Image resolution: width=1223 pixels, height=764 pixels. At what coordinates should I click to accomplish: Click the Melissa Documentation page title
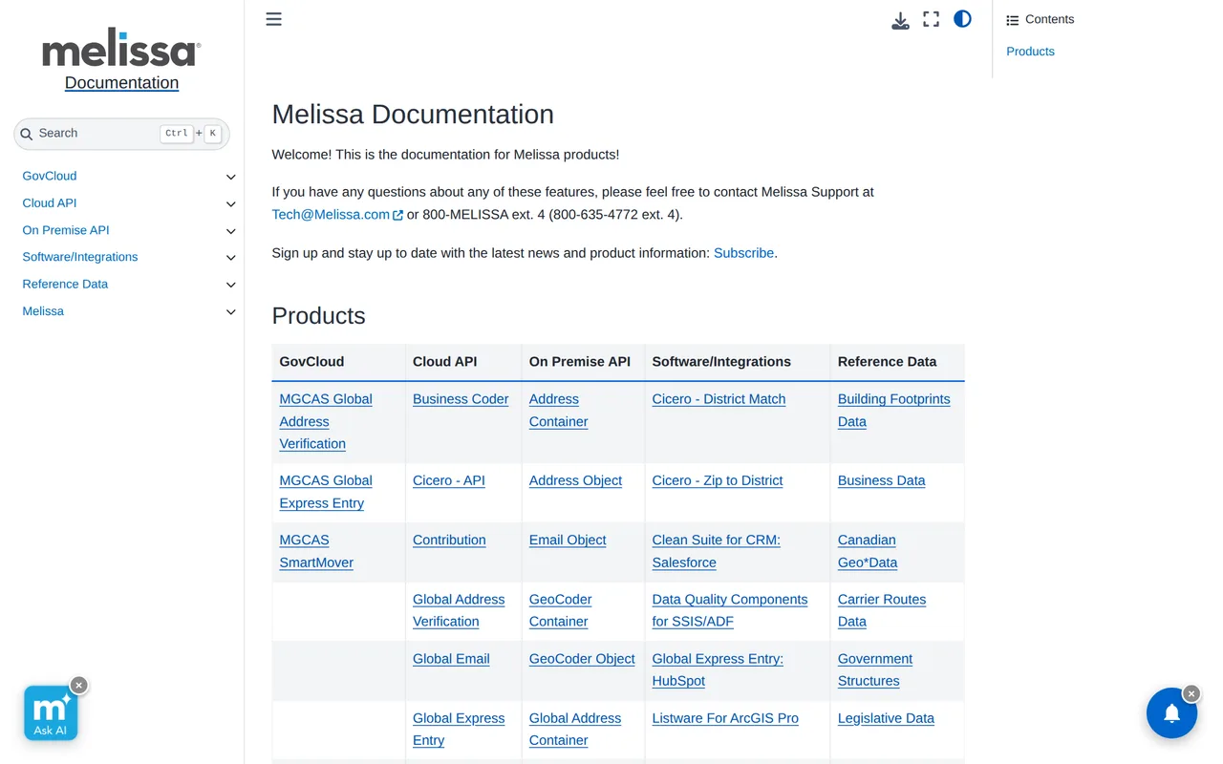point(413,115)
